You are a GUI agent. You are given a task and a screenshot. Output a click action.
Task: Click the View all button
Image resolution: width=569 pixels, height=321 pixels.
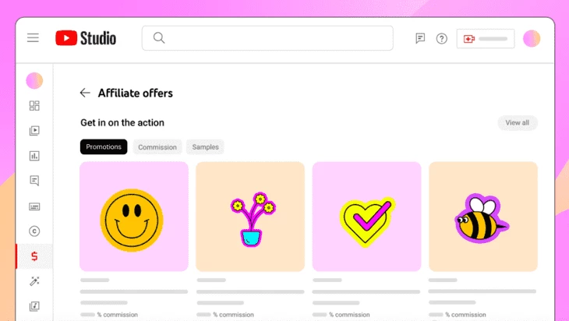pyautogui.click(x=518, y=122)
